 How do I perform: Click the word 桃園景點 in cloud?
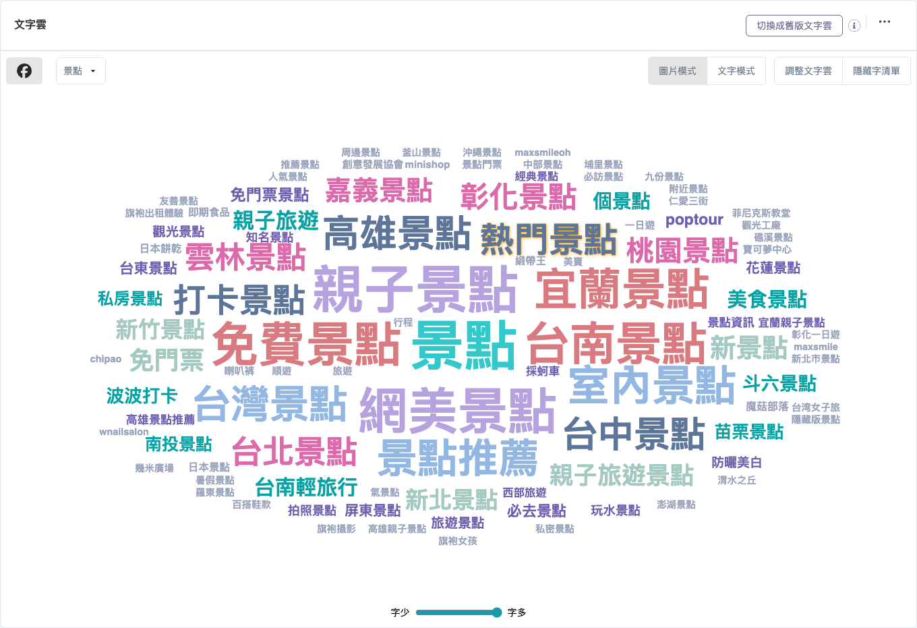pos(682,250)
